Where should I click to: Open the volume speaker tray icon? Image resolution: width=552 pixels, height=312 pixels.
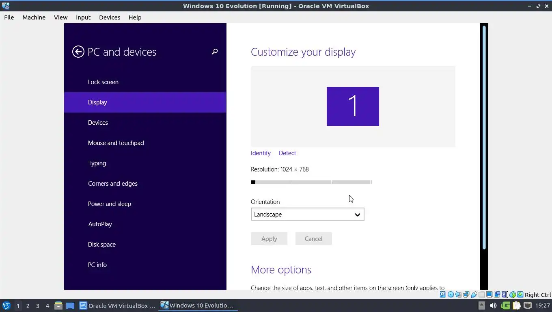tap(493, 305)
